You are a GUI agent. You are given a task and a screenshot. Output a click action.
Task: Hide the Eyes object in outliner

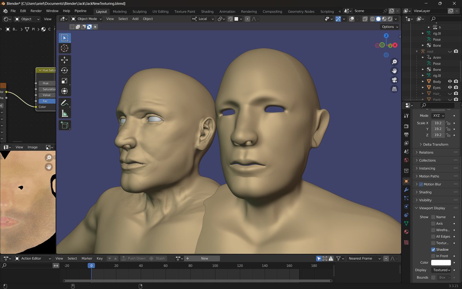pos(450,87)
